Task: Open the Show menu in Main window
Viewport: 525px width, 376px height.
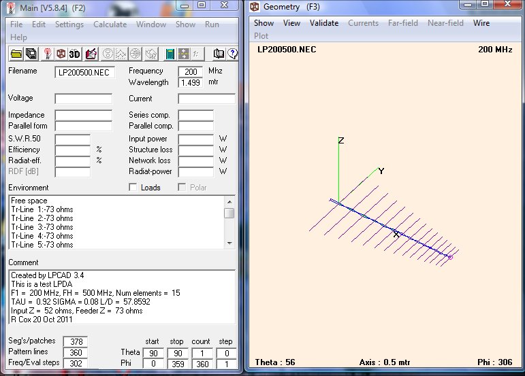Action: tap(185, 24)
